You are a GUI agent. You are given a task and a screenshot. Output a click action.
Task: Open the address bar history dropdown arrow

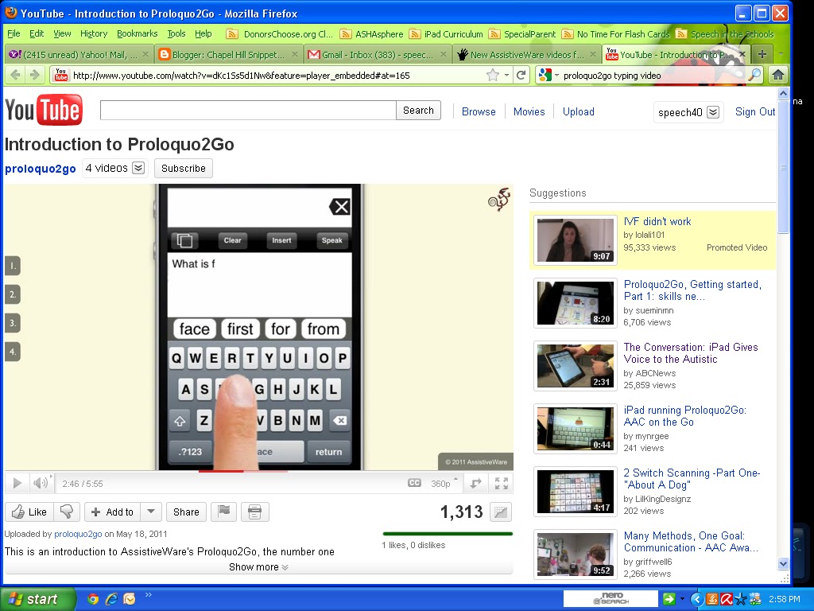click(506, 76)
